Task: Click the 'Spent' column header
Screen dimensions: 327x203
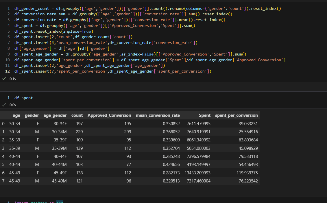Action: coord(205,115)
